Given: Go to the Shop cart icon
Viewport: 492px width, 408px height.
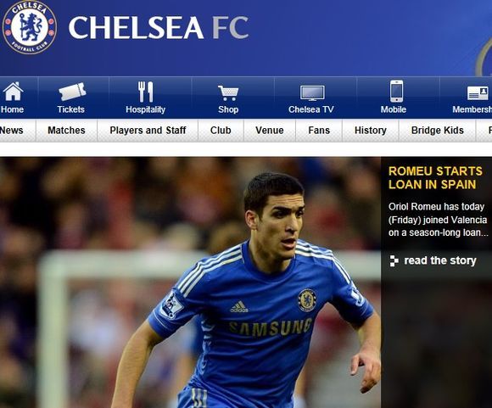Looking at the screenshot, I should tap(228, 93).
